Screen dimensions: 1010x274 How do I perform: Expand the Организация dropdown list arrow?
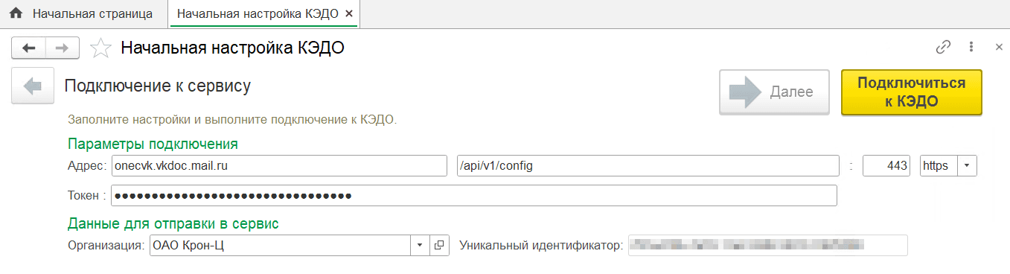(420, 244)
